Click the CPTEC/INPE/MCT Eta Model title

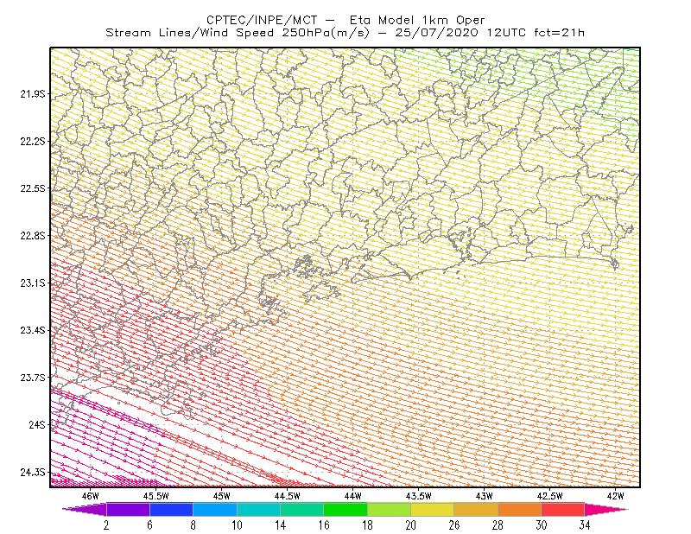point(345,20)
